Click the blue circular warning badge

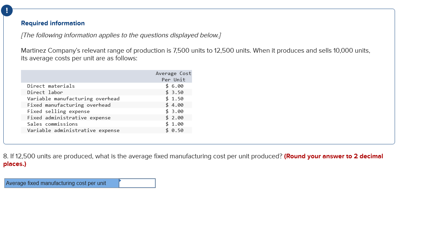click(x=7, y=10)
